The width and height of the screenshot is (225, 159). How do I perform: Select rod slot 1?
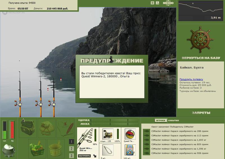(x=71, y=142)
